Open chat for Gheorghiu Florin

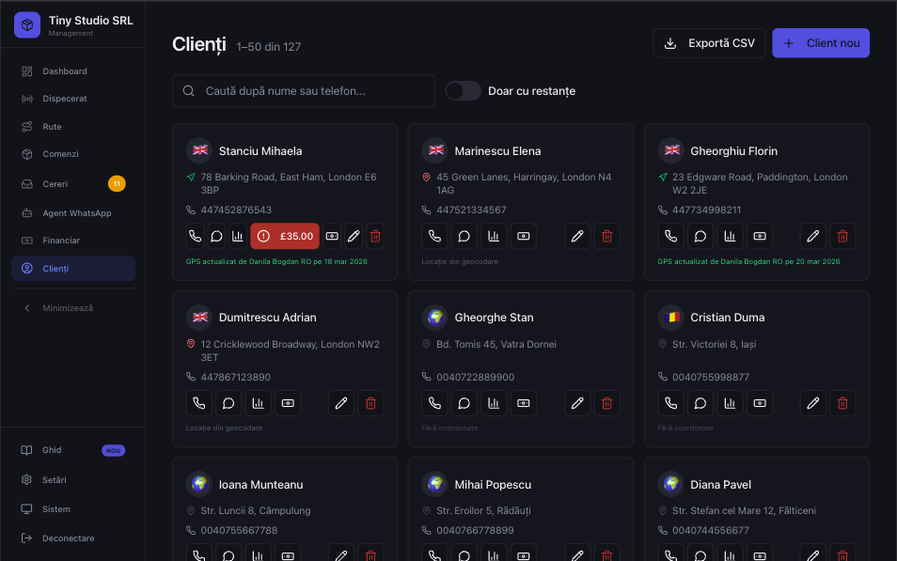coord(700,236)
